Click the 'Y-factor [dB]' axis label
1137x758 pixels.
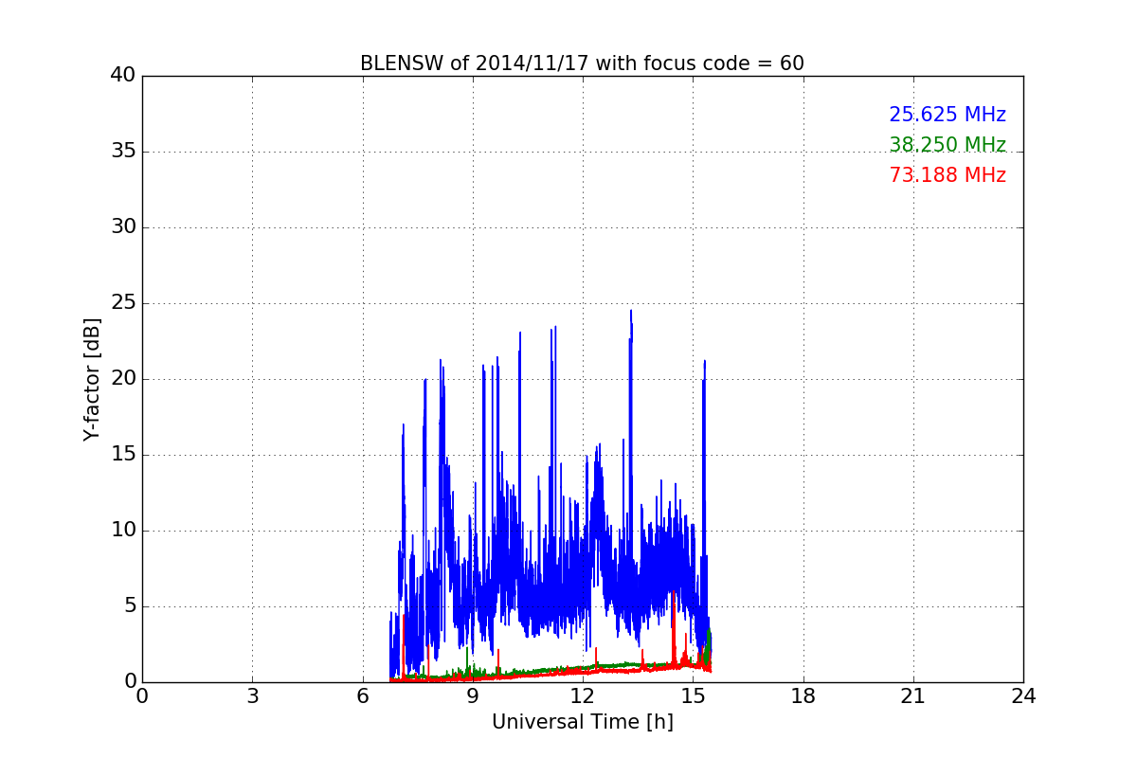(92, 379)
